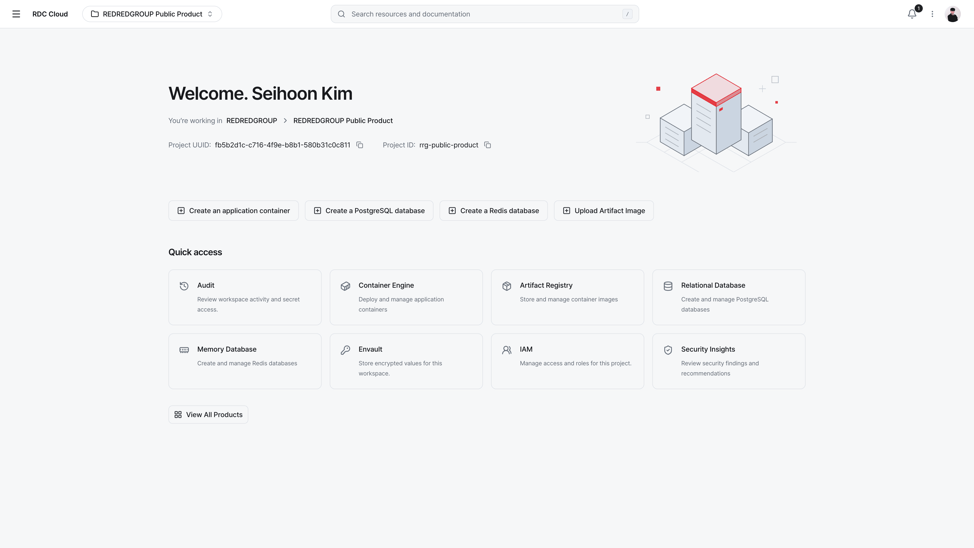Click Upload Artifact Image
Screen dimensions: 974x548
click(x=604, y=211)
